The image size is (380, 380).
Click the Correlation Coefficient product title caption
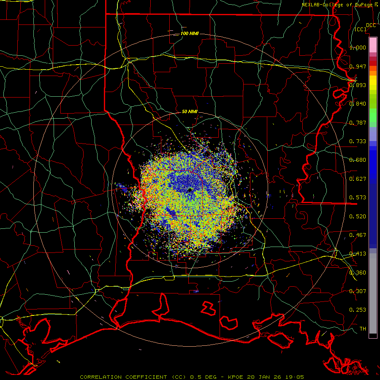[192, 377]
